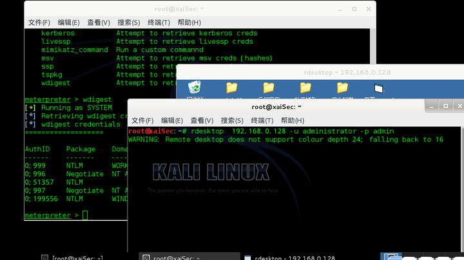Click 'ssp' command name
Viewport: 464px width, 260px height.
(x=47, y=66)
